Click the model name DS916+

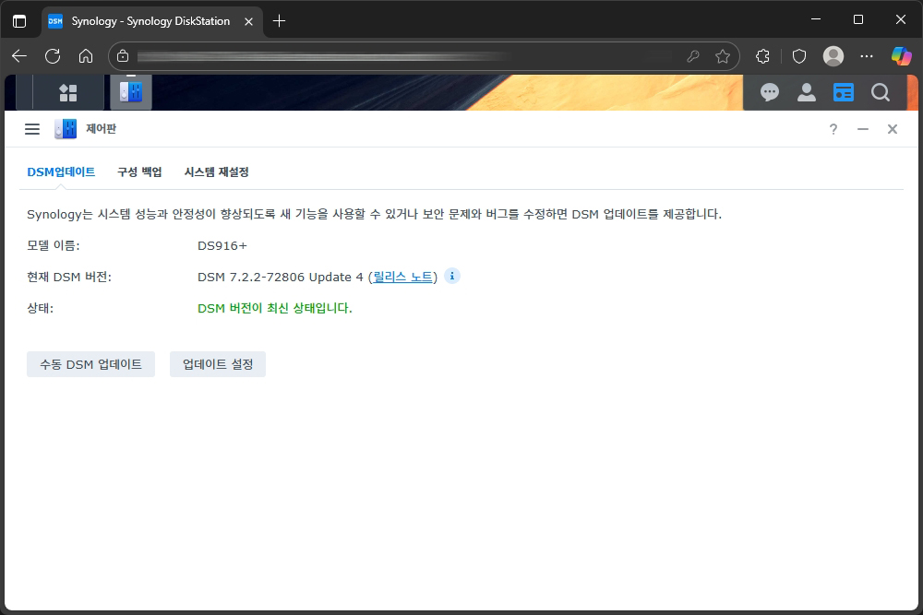(x=222, y=246)
